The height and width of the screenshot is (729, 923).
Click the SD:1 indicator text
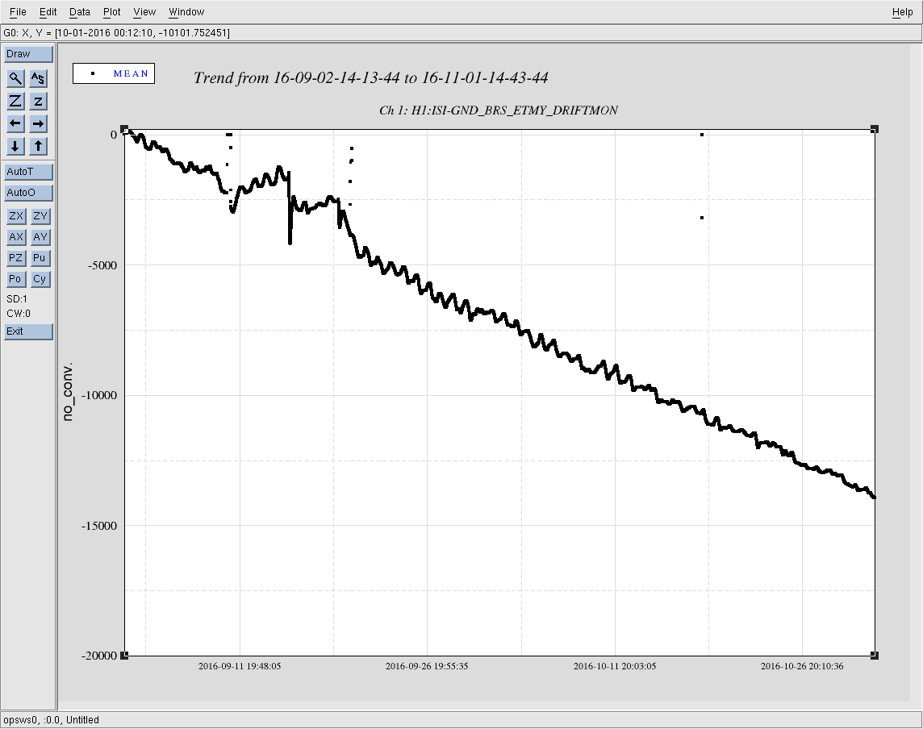[17, 299]
